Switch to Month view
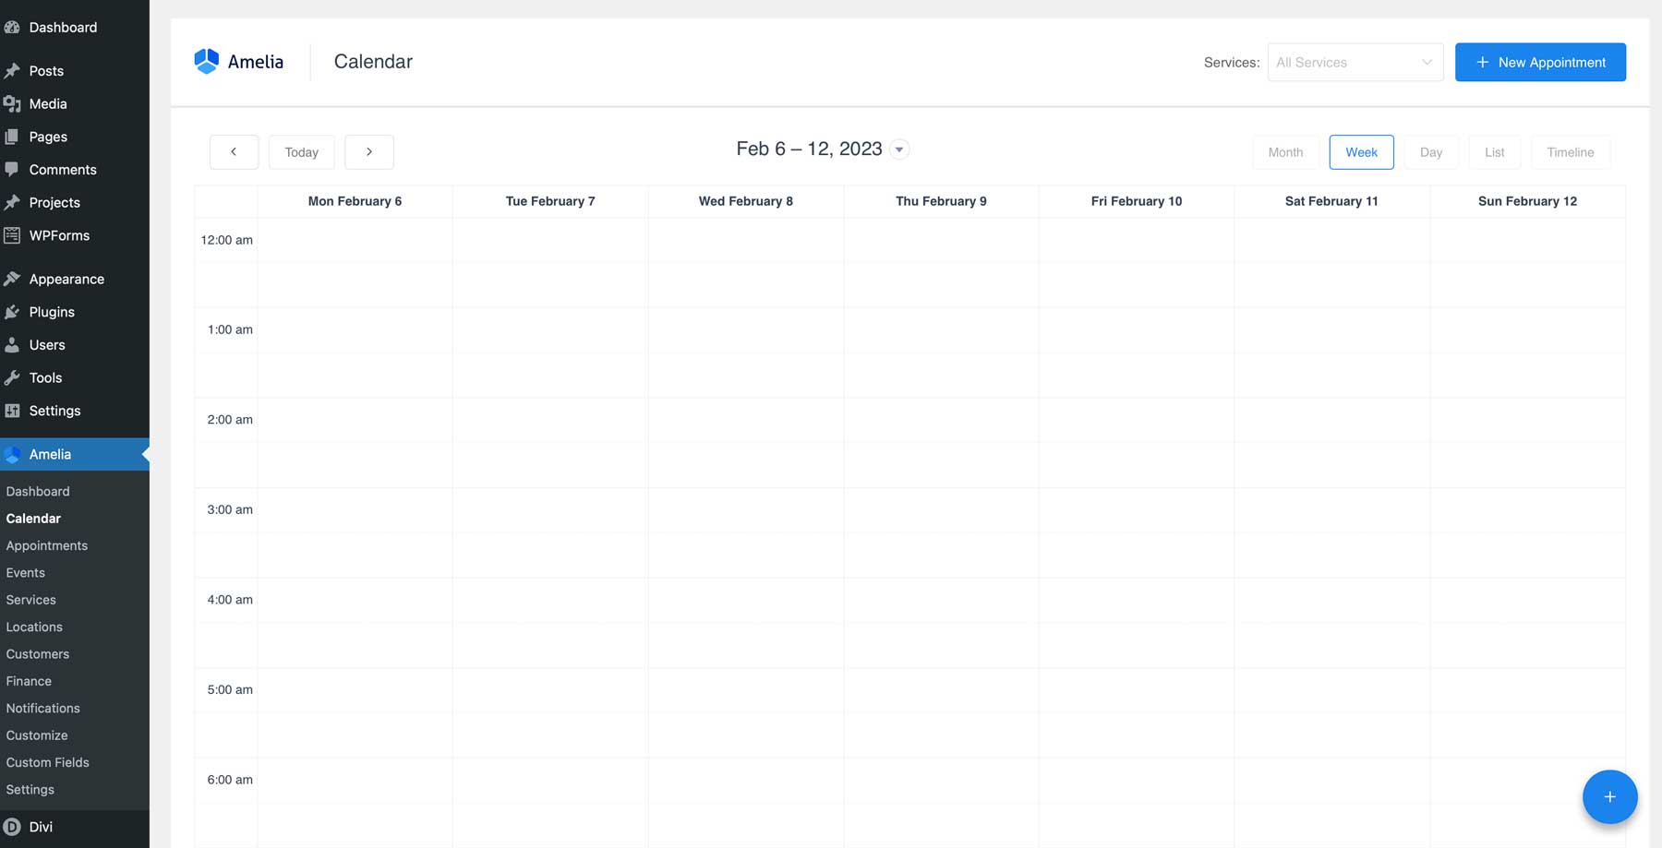Screen dimensions: 1662x848 (x=1284, y=151)
